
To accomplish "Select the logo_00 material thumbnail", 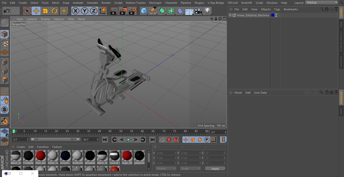I will (127, 157).
